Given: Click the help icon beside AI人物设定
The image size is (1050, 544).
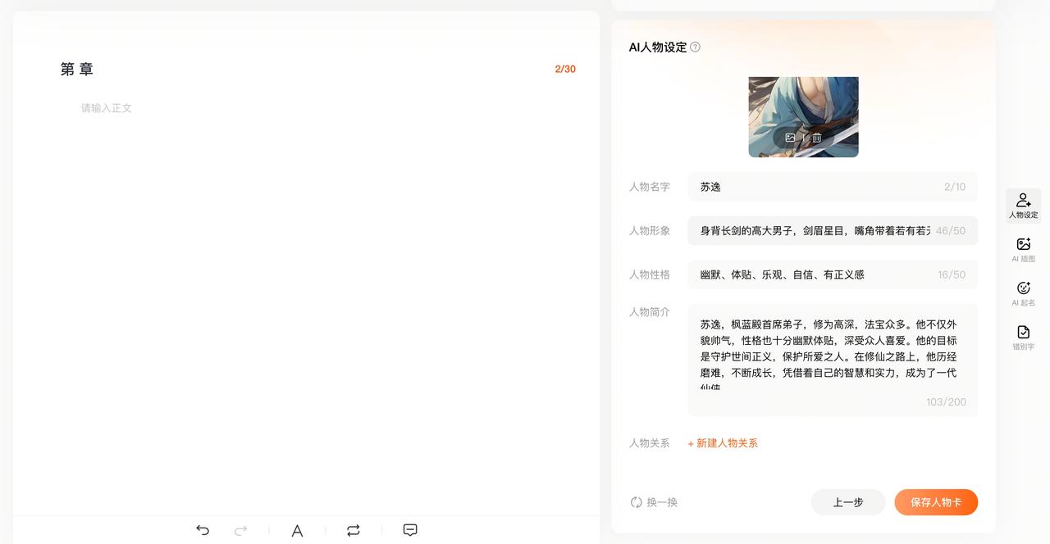Looking at the screenshot, I should click(x=696, y=47).
